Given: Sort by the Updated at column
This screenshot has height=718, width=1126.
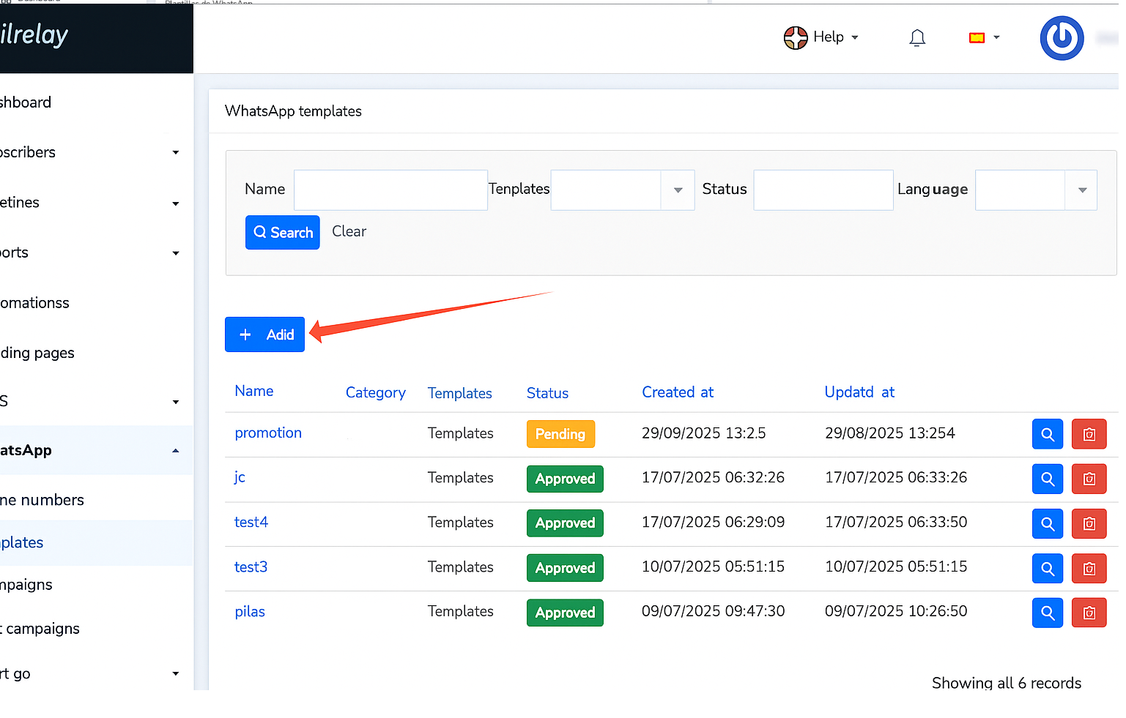Looking at the screenshot, I should pyautogui.click(x=859, y=392).
